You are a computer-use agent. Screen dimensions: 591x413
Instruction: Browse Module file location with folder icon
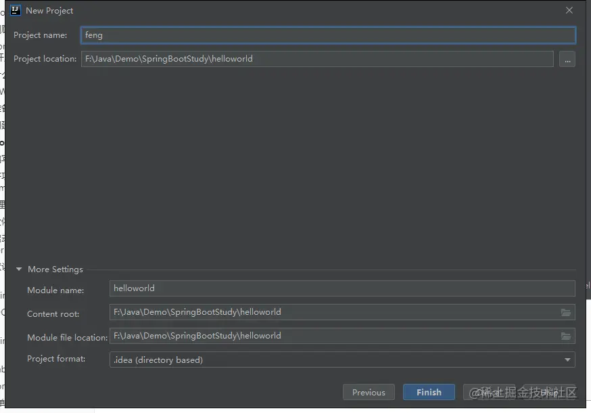(566, 336)
